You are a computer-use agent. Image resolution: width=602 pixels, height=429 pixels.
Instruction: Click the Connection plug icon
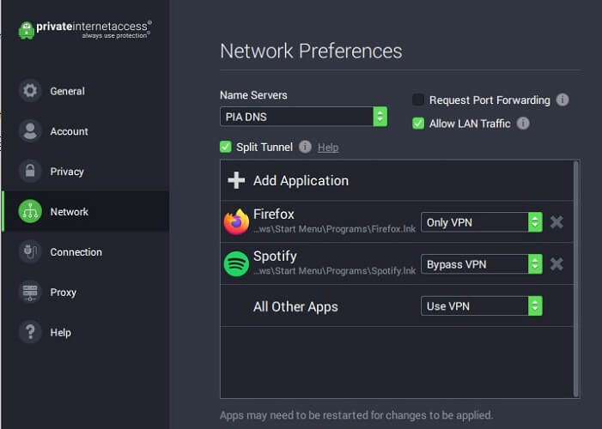[30, 251]
